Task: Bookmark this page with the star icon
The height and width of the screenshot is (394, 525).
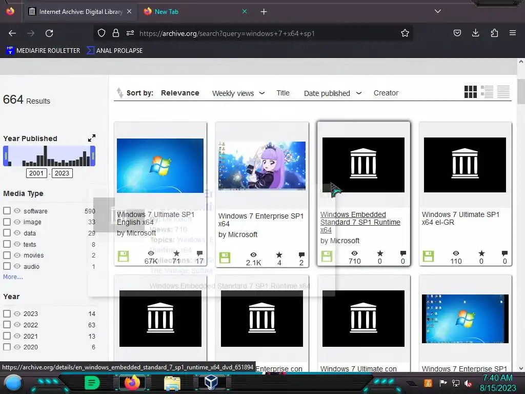Action: click(405, 33)
